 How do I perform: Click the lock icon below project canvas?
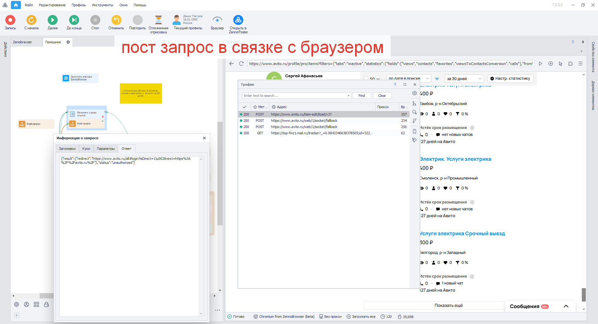click(x=46, y=304)
